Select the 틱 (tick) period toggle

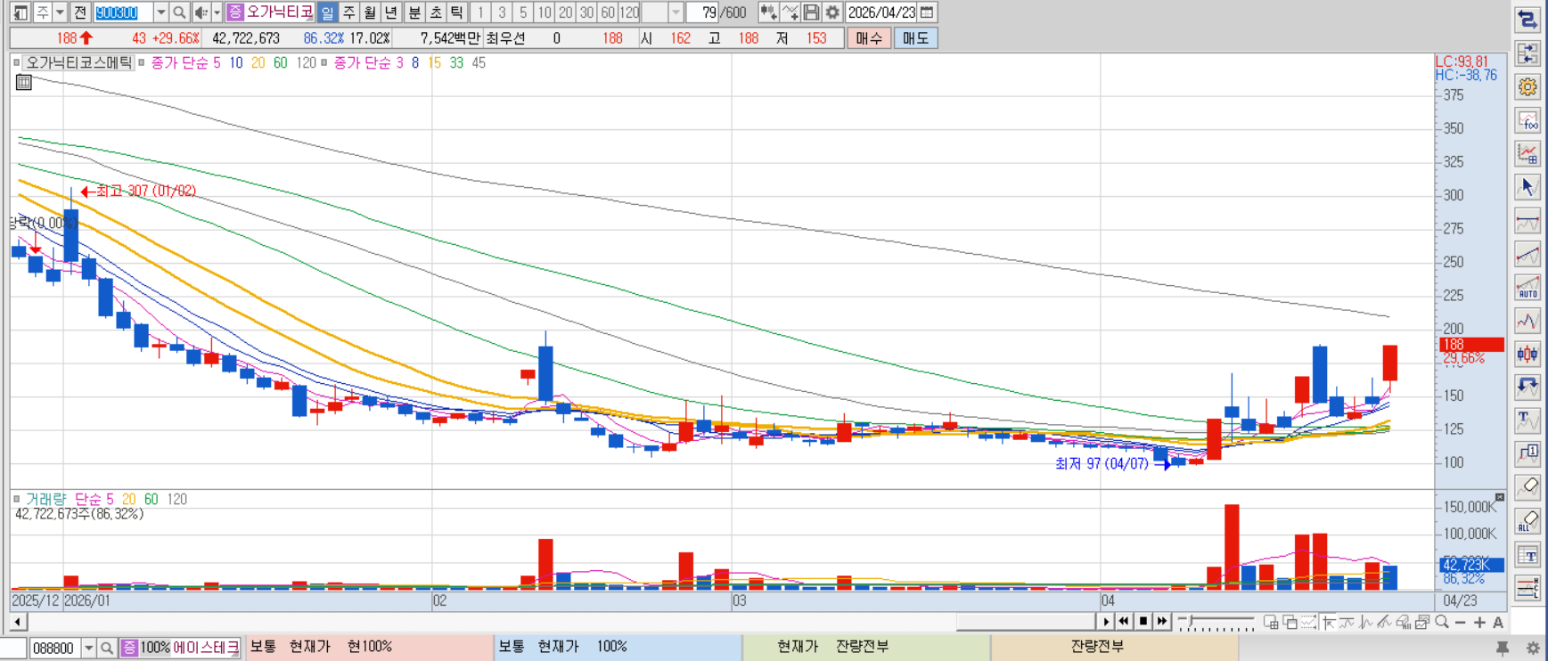point(456,12)
